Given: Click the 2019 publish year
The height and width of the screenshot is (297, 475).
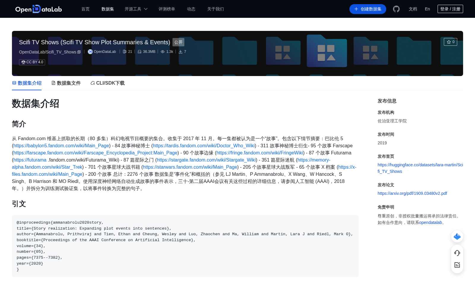Looking at the screenshot, I should coord(382,143).
